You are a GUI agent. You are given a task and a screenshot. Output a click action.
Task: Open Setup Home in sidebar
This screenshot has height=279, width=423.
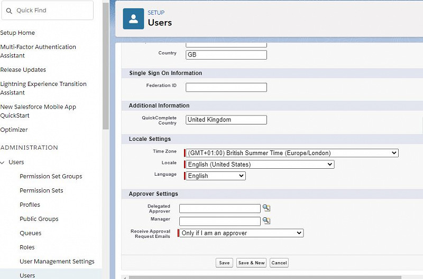(x=17, y=33)
